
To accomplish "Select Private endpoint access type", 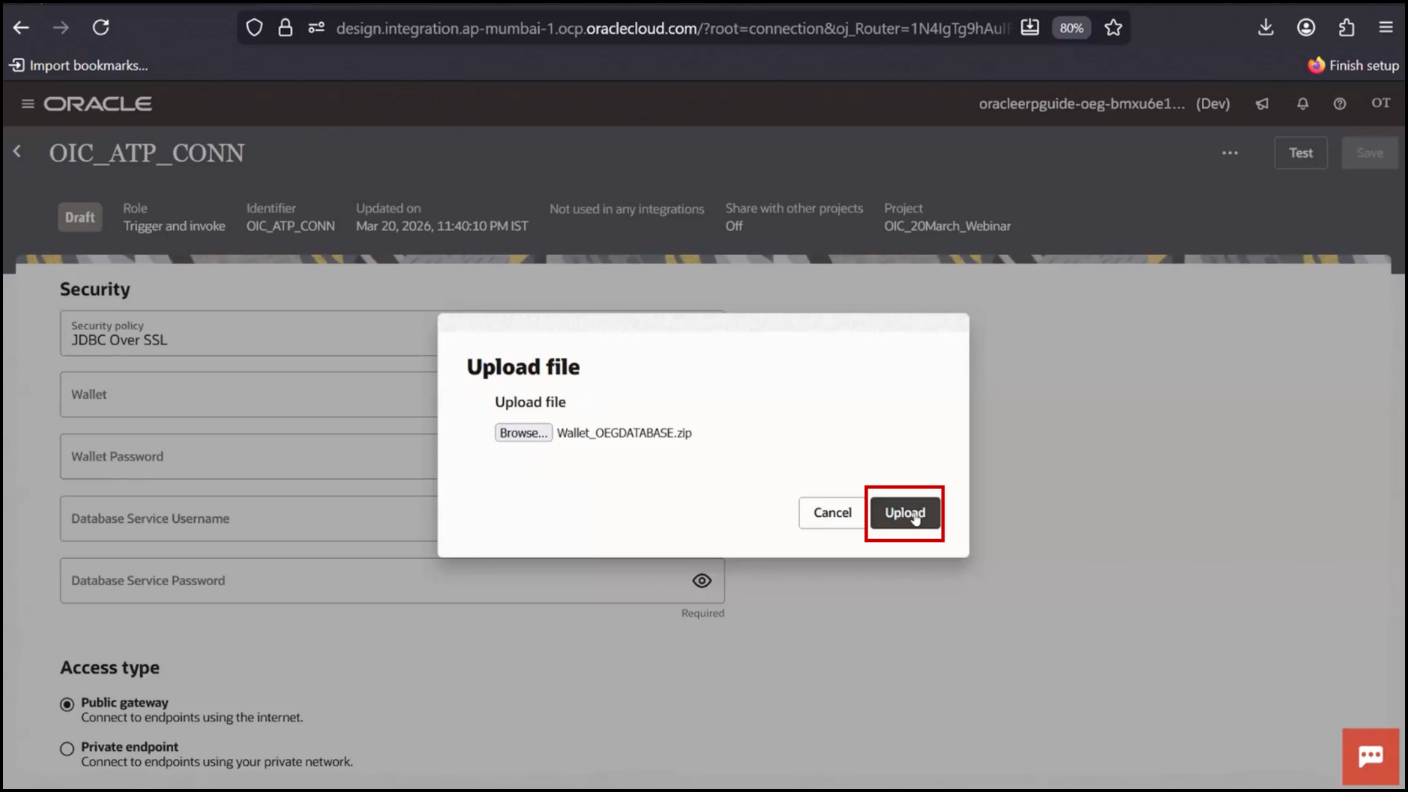I will (x=67, y=749).
